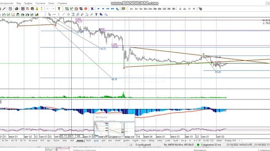Switch to the br 60-120 workspace tab

(208, 141)
